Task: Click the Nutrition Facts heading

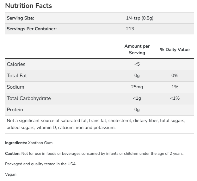Action: click(x=28, y=6)
